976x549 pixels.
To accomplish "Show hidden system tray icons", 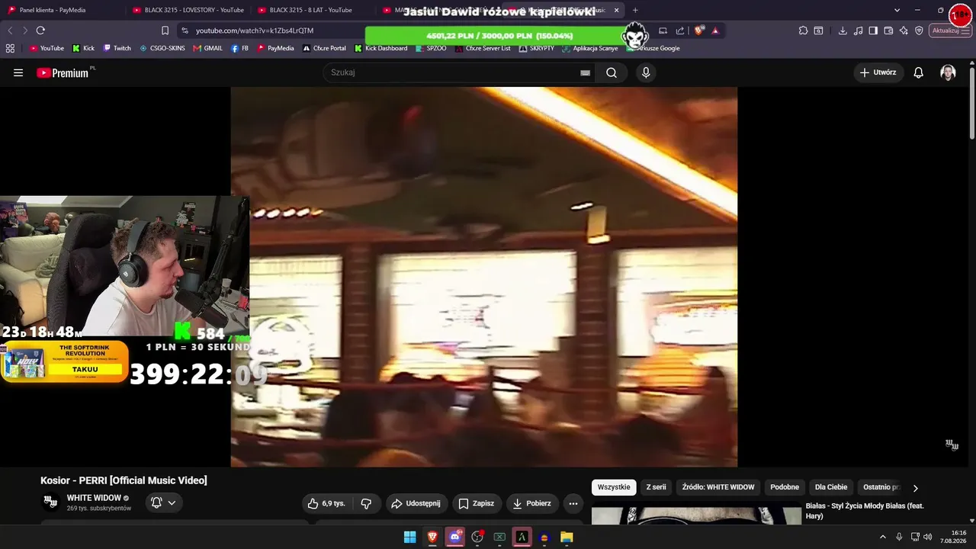I will tap(883, 537).
